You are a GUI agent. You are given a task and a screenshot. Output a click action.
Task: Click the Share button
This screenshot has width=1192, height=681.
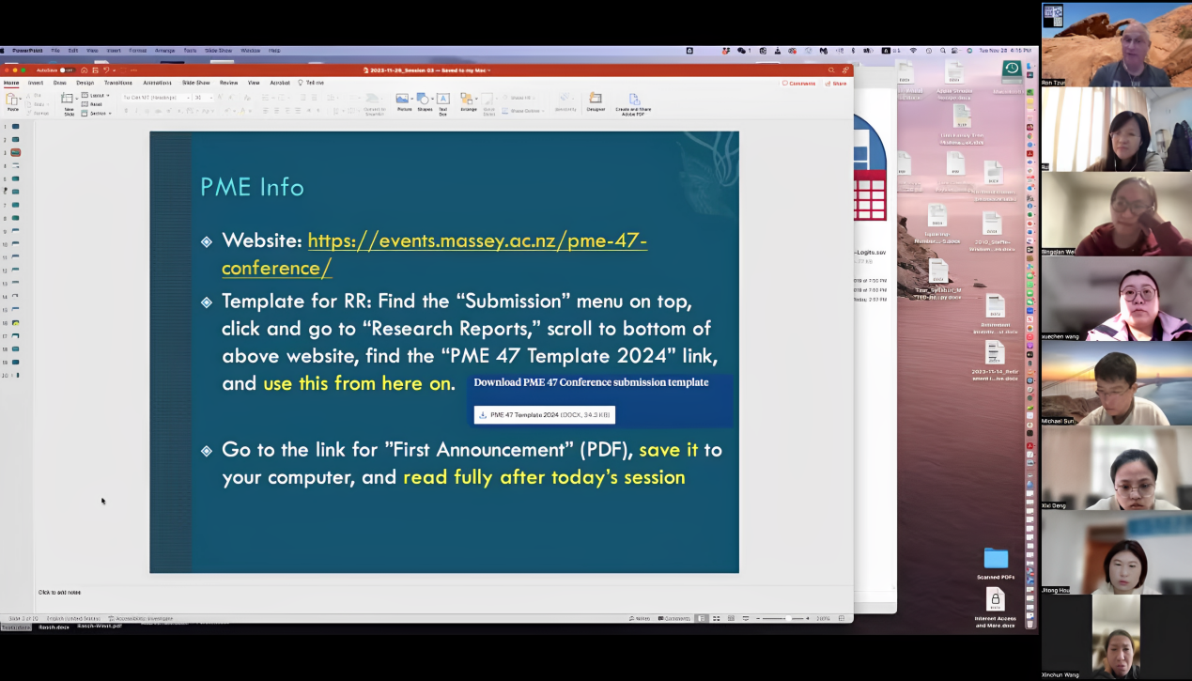(835, 84)
